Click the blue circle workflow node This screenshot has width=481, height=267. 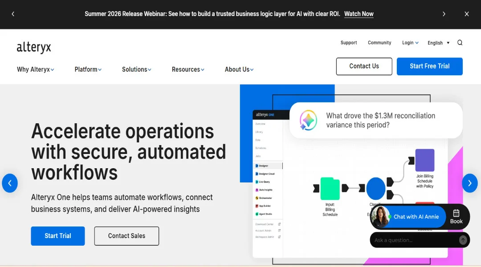click(x=376, y=189)
